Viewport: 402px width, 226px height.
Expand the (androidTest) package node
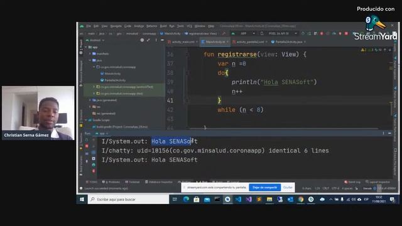pyautogui.click(x=94, y=87)
